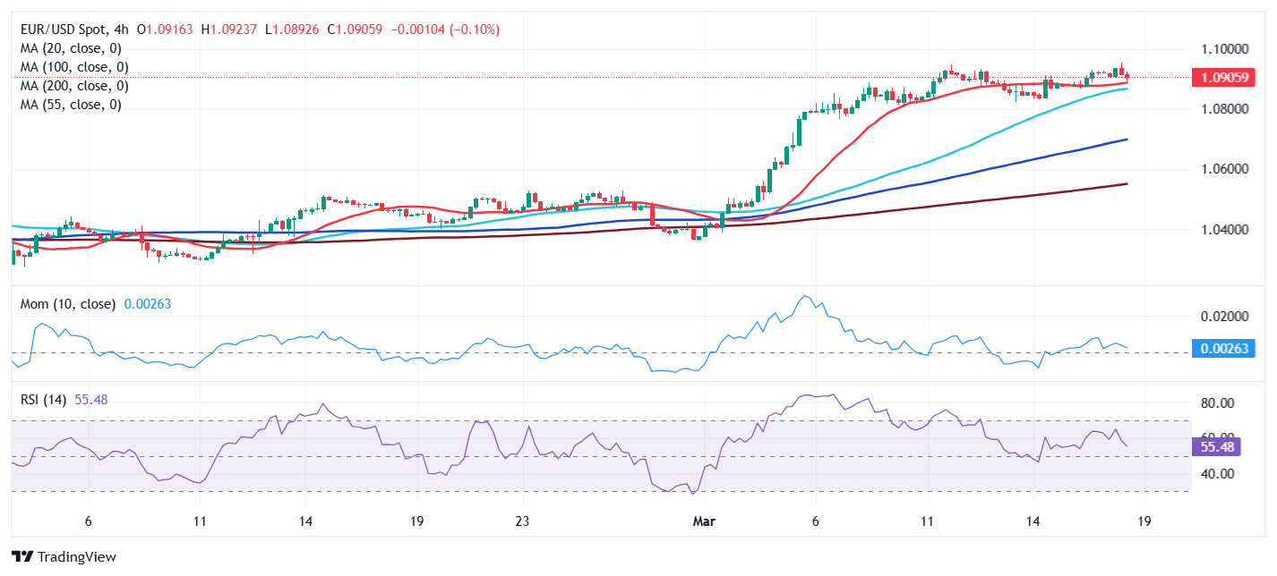Open the Mom (10, close) indicator legend
1277x576 pixels.
click(x=68, y=304)
